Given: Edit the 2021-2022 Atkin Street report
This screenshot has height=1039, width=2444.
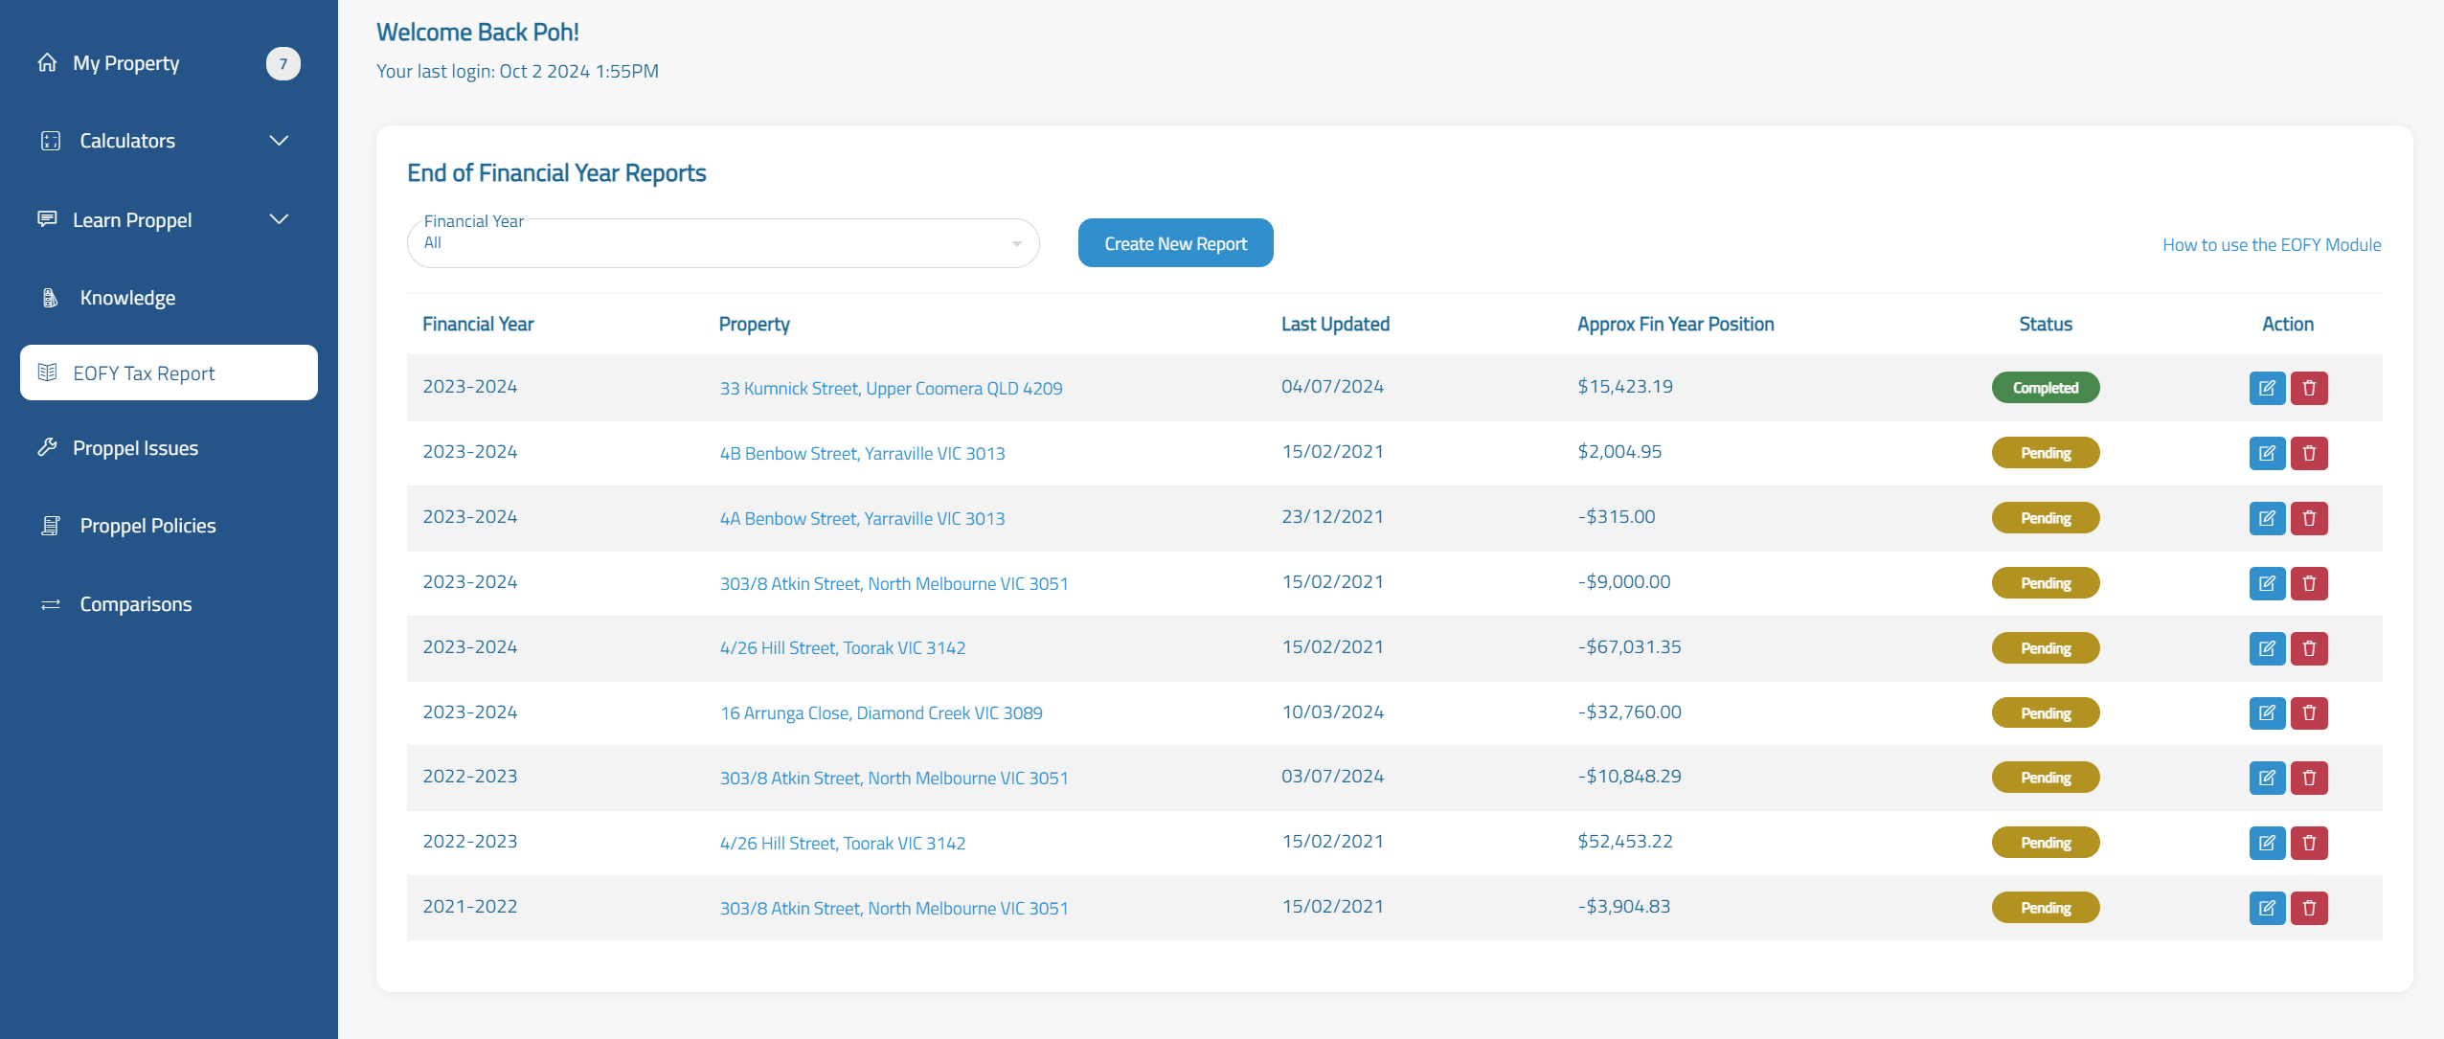Looking at the screenshot, I should (x=2266, y=908).
